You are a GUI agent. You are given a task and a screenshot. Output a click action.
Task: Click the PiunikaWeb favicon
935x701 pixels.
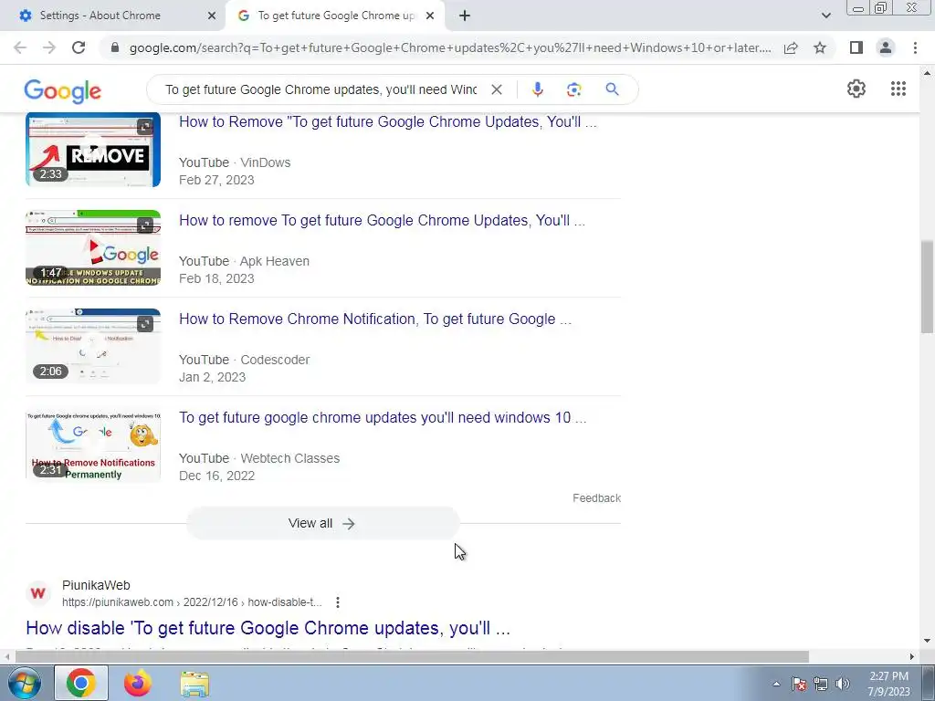pos(38,593)
